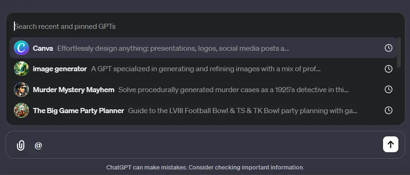Select the Canva GPT entry
The height and width of the screenshot is (175, 410).
203,48
